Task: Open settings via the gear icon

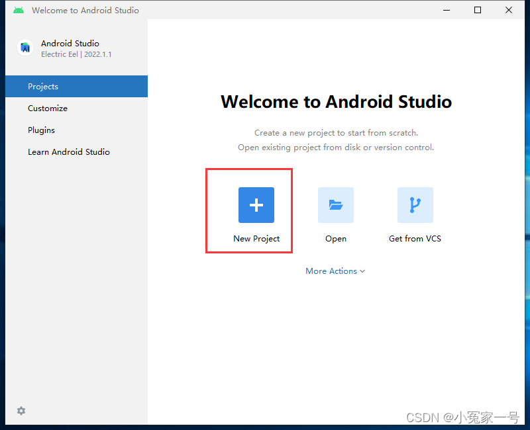Action: [21, 411]
